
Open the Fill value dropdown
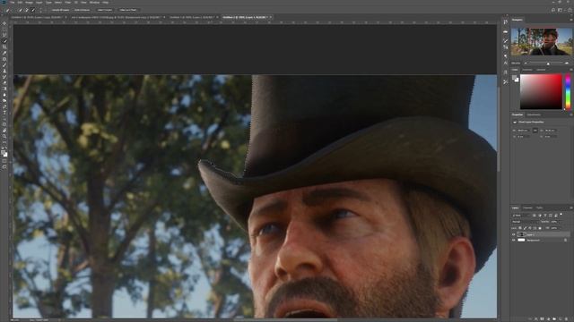[554, 228]
